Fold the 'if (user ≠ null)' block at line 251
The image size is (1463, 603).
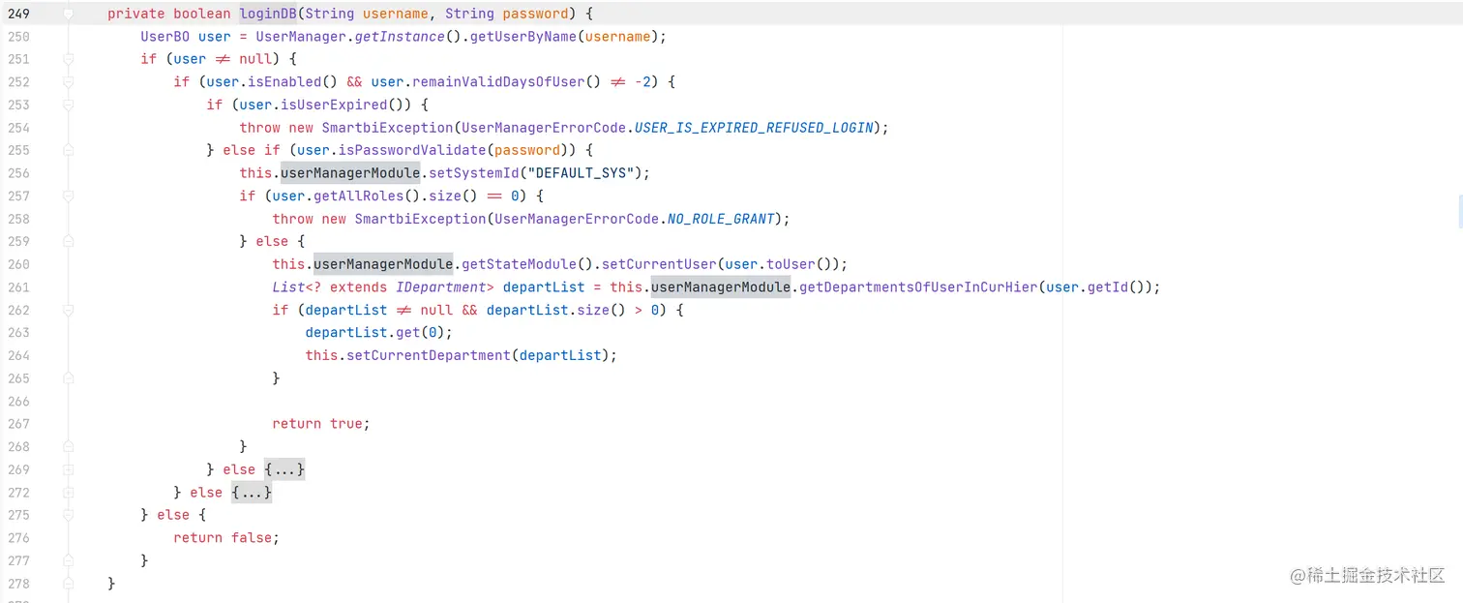[x=68, y=59]
